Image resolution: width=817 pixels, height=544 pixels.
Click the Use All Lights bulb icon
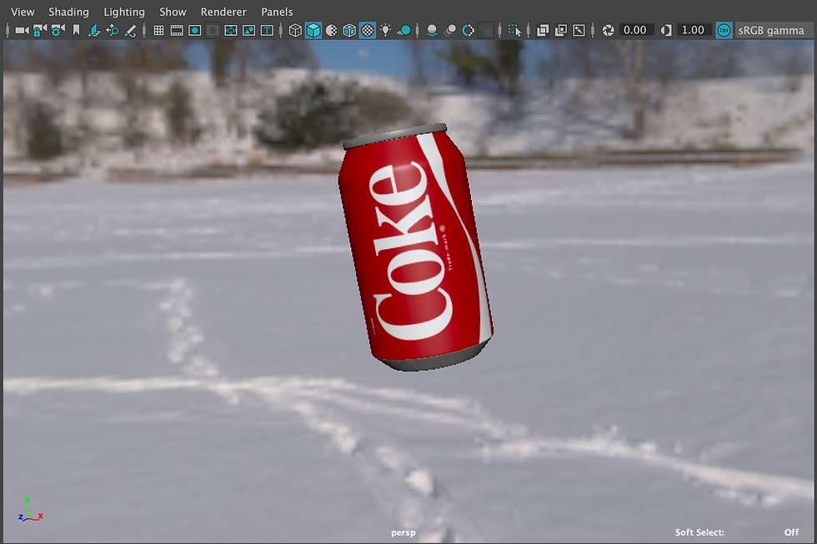click(x=385, y=30)
